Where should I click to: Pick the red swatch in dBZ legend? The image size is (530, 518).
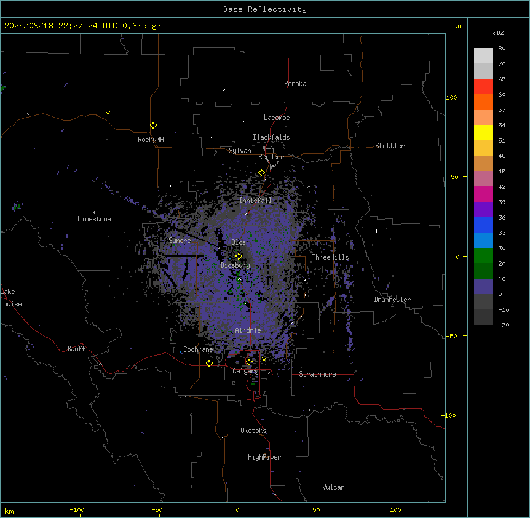coord(483,87)
